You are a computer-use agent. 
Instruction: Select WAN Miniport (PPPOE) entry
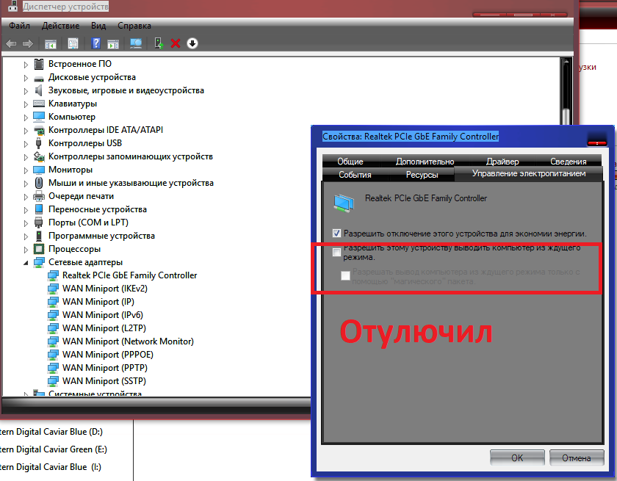(107, 355)
